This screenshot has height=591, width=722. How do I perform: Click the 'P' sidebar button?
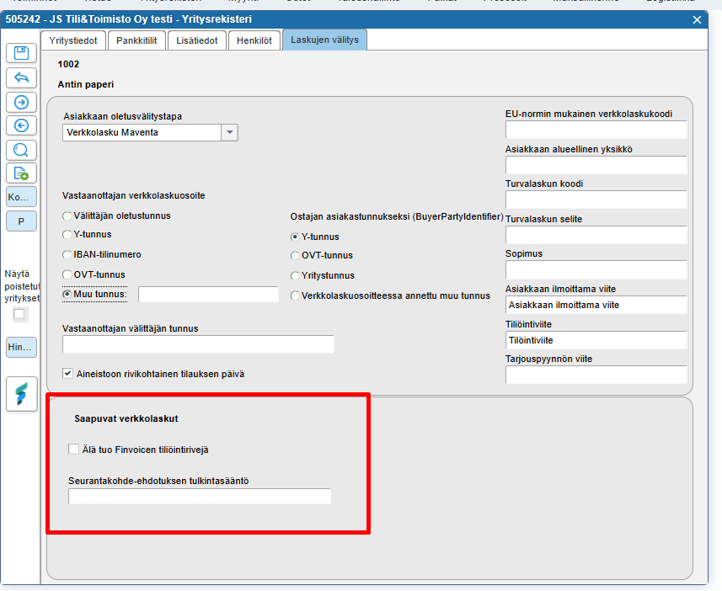point(21,221)
